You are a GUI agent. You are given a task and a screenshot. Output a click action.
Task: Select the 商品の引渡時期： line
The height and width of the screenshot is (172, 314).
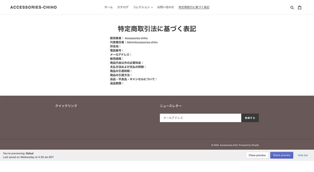coord(121,71)
